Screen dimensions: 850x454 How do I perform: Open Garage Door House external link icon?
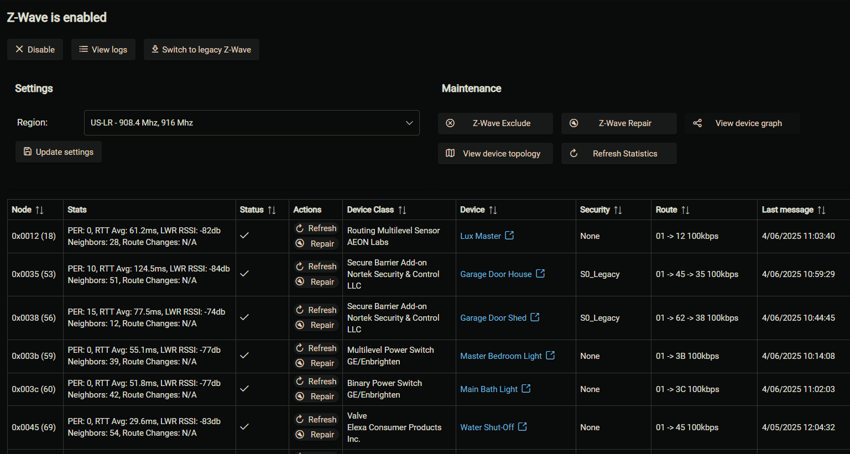pos(540,274)
